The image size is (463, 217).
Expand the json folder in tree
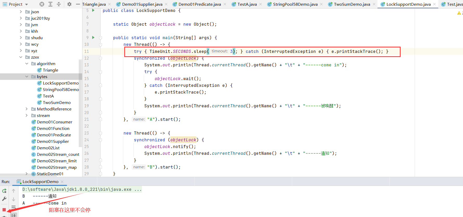[21, 12]
